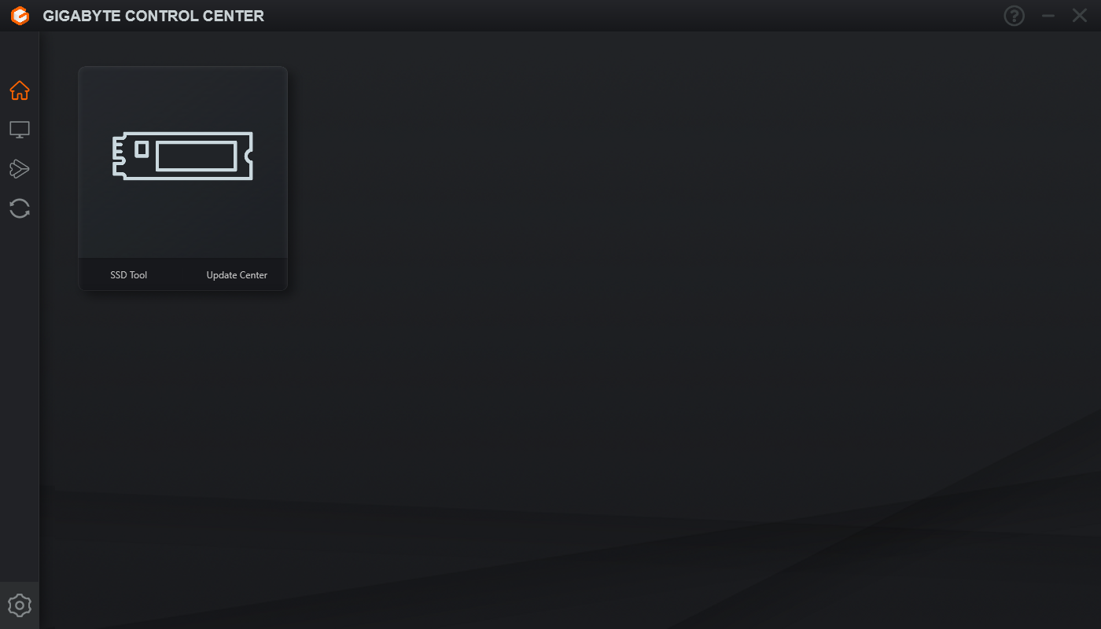Go to the Home page in sidebar
Screen dimensions: 1101x629
(20, 91)
